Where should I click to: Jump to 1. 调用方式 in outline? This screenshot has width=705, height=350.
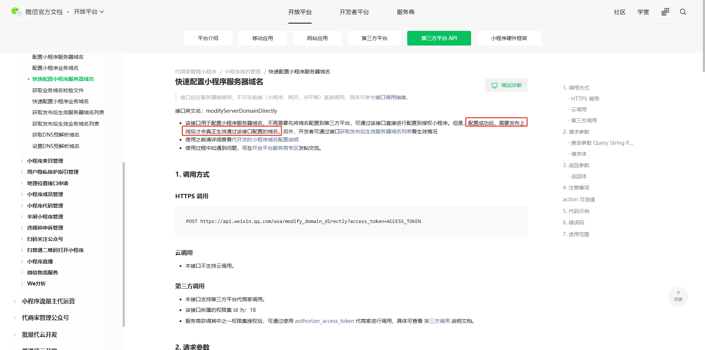tap(576, 88)
